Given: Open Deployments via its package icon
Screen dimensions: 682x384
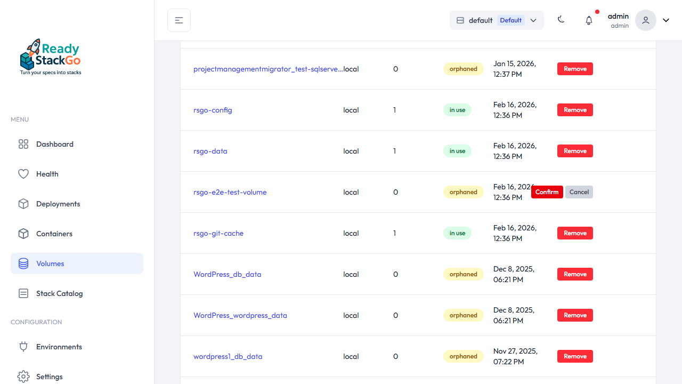Looking at the screenshot, I should [23, 204].
